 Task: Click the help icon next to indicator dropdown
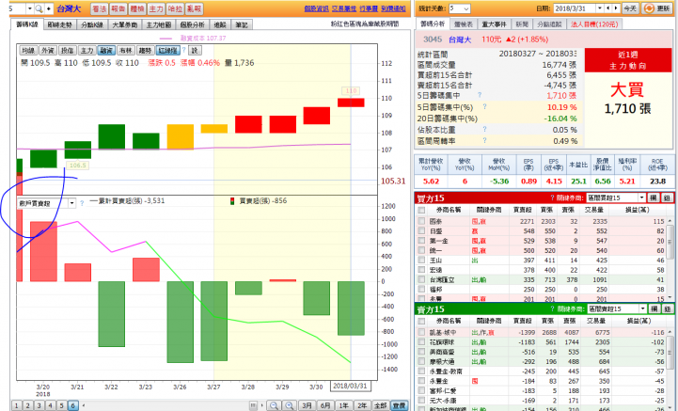click(82, 202)
